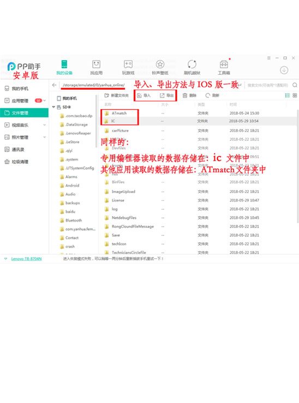
Task: Open the Flash and Jailbreak icon
Action: (192, 64)
